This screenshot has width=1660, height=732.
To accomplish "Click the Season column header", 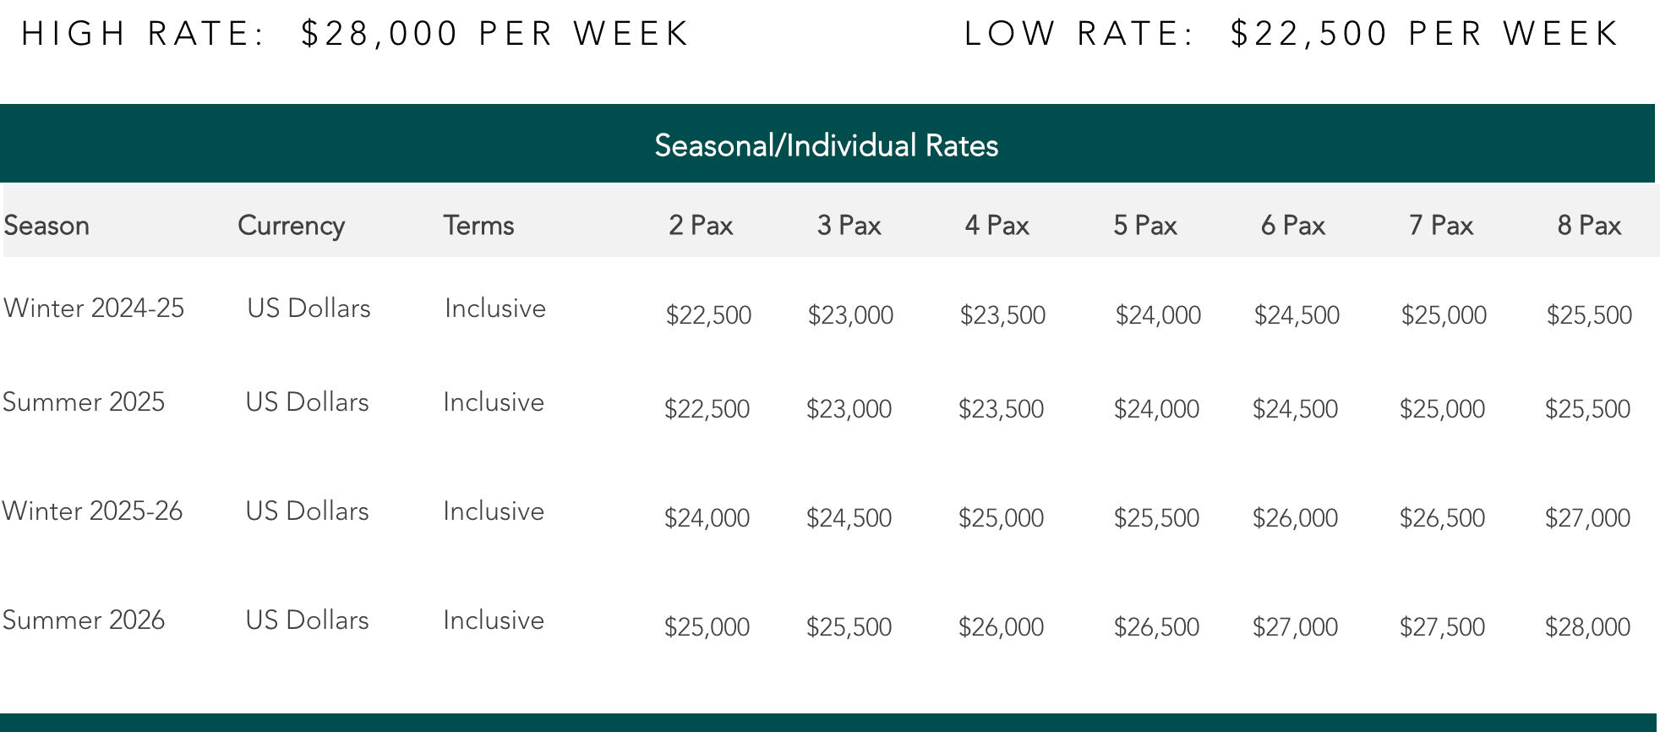I will point(46,226).
